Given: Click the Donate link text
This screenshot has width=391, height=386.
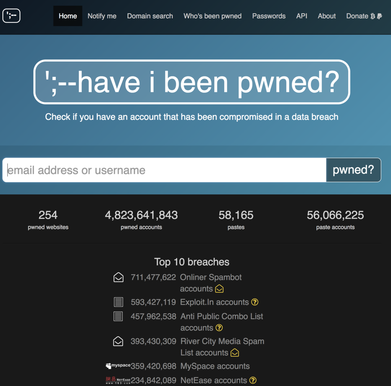Looking at the screenshot, I should point(357,16).
